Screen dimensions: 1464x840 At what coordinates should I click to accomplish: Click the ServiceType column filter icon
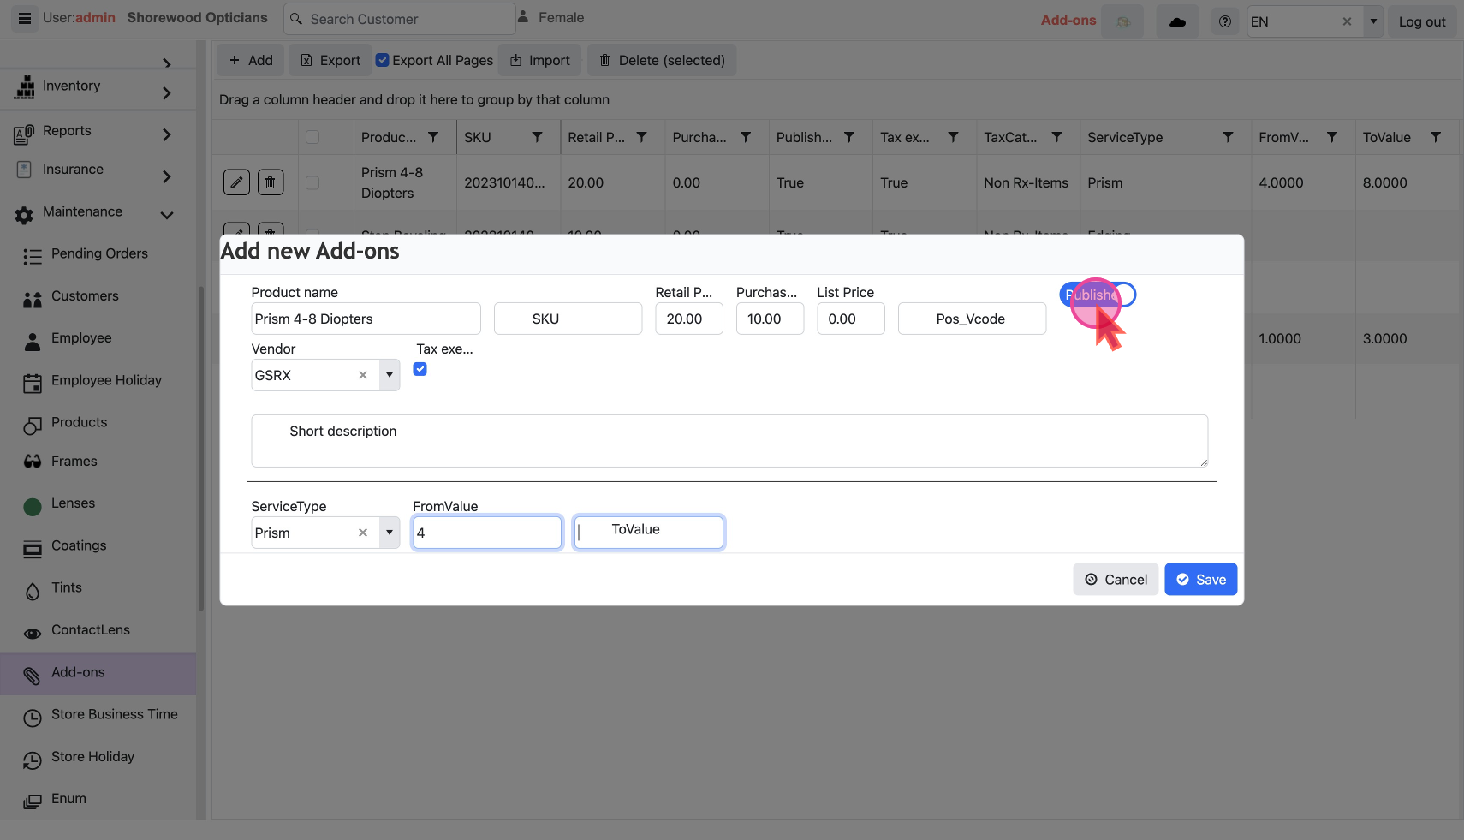click(1228, 137)
